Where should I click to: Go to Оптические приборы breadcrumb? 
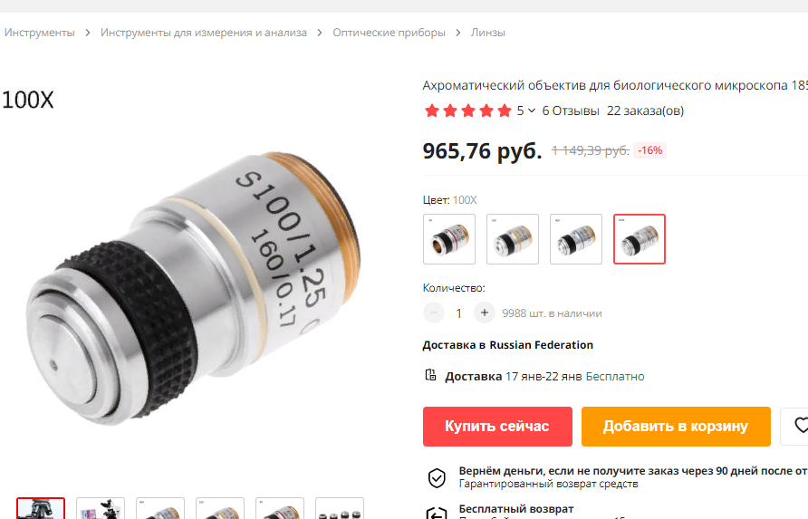point(390,33)
